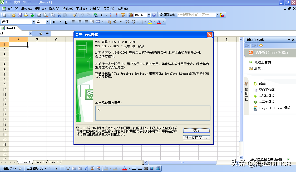Viewport: 296px width, 172px height.
Task: Align cell text right
Action: (86, 22)
